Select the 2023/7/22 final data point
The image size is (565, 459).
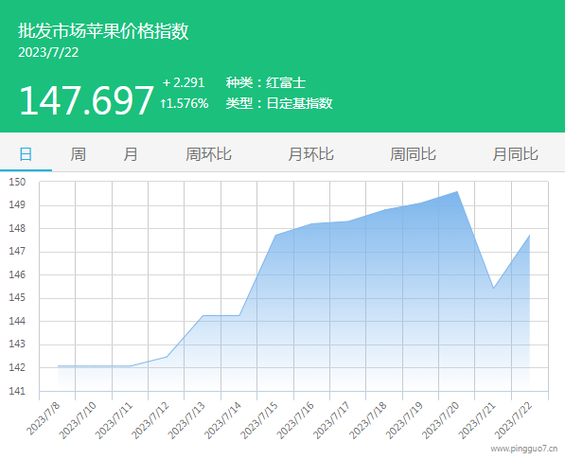click(530, 236)
